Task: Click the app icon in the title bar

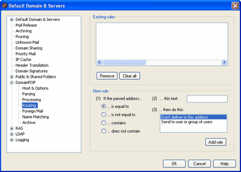Action: tap(4, 6)
